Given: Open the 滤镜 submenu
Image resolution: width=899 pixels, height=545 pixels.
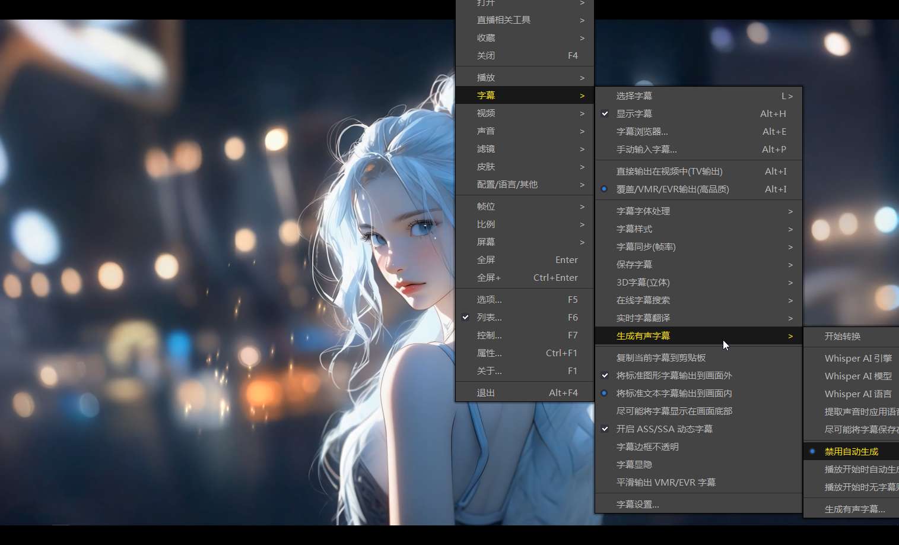Looking at the screenshot, I should pos(525,148).
